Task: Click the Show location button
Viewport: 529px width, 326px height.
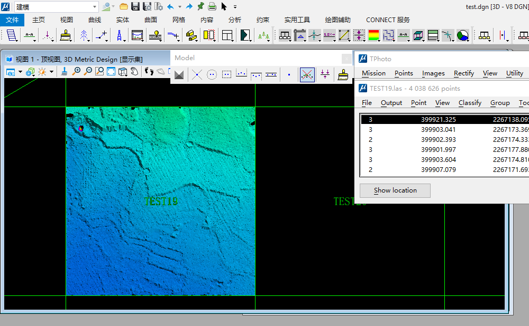Action: (x=395, y=190)
